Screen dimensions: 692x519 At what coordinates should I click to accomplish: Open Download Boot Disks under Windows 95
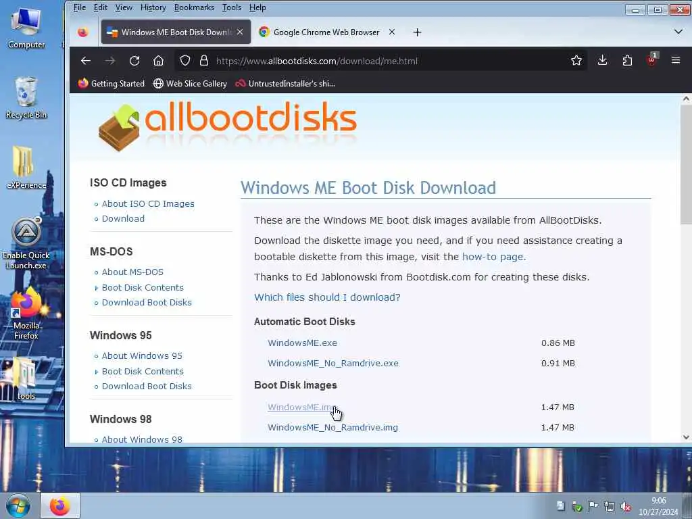(x=147, y=386)
